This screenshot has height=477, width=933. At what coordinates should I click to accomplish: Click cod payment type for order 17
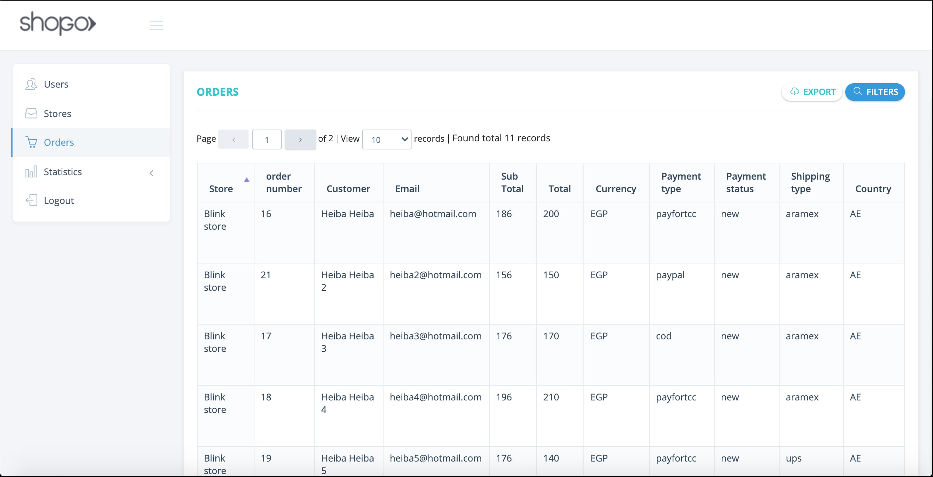point(664,336)
